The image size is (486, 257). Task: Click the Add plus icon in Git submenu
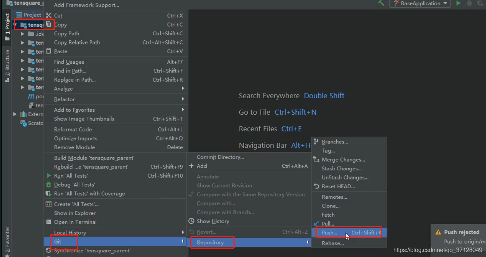pyautogui.click(x=191, y=166)
